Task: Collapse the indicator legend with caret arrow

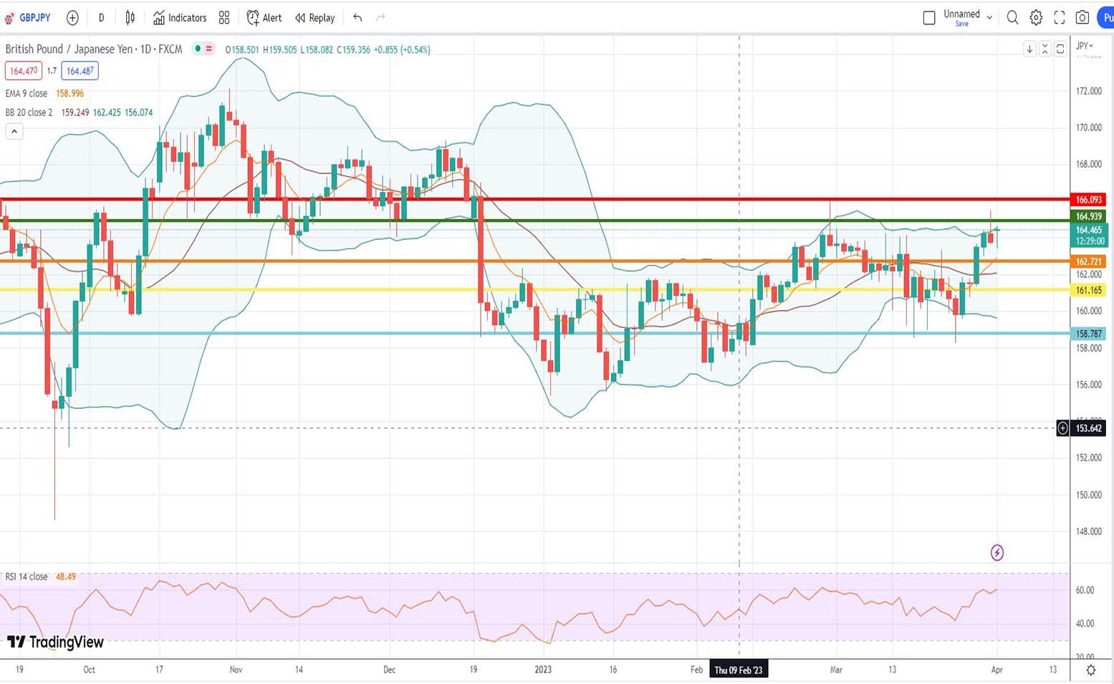Action: 14,131
